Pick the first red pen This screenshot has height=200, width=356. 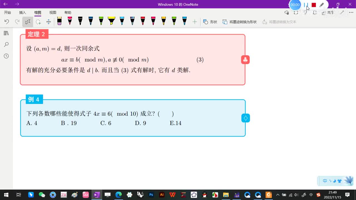coord(143,21)
